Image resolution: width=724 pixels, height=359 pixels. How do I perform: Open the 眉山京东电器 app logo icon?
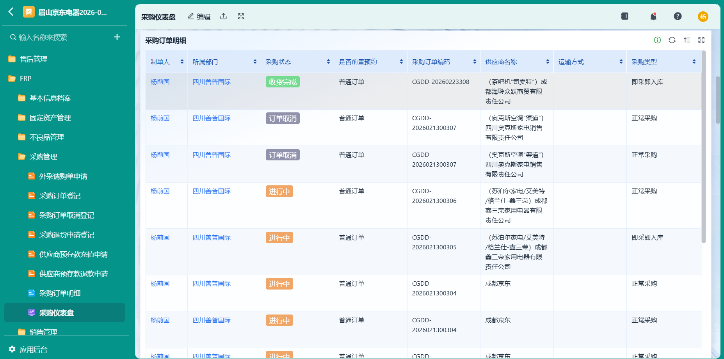(28, 12)
